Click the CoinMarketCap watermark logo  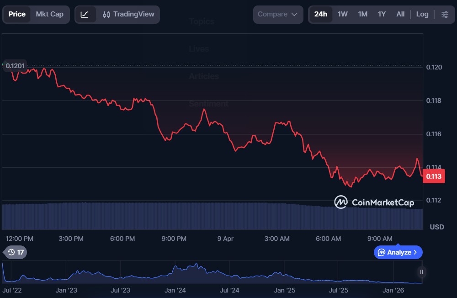pyautogui.click(x=374, y=202)
